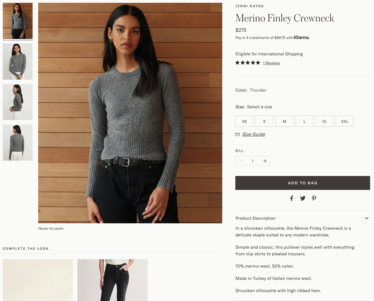Screen dimensions: 374x301
Task: View second thumbnail with white pants
Action: coord(18,62)
